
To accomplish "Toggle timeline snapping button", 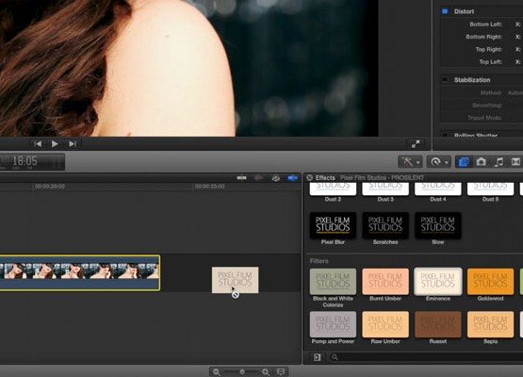I will click(292, 178).
